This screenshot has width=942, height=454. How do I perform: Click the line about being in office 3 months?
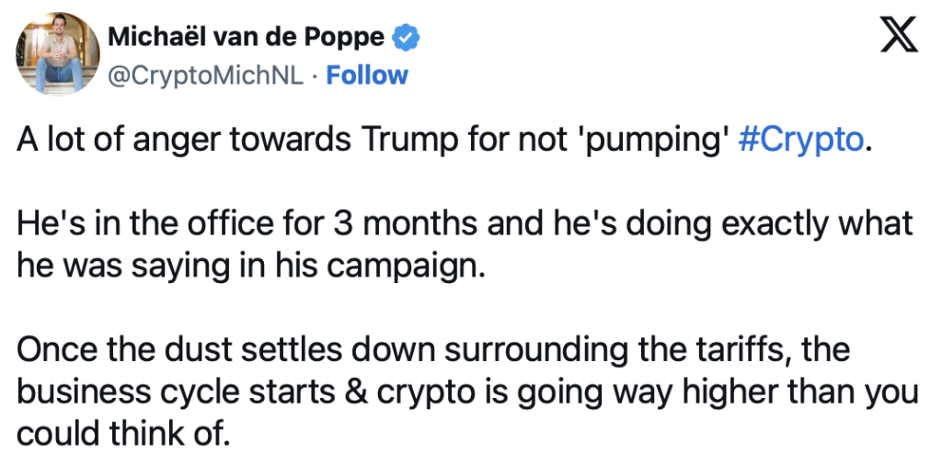click(465, 223)
